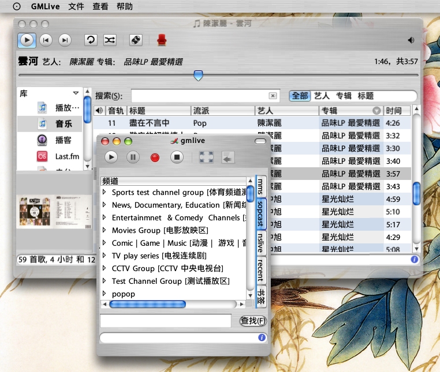The image size is (440, 372).
Task: Toggle shuffle mode in music player
Action: 110,40
